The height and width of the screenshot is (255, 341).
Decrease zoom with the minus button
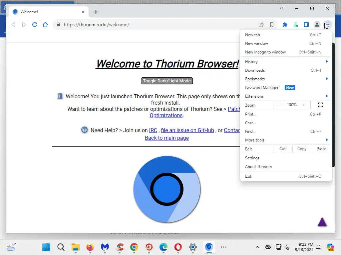[x=279, y=105]
